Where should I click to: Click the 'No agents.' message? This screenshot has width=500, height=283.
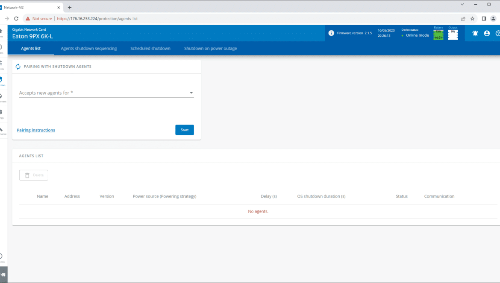258,211
